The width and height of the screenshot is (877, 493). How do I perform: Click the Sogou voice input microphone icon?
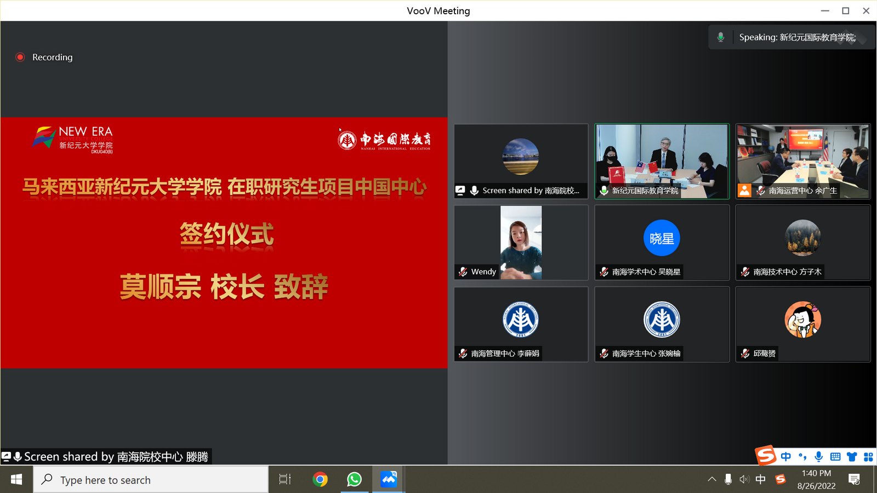click(819, 457)
